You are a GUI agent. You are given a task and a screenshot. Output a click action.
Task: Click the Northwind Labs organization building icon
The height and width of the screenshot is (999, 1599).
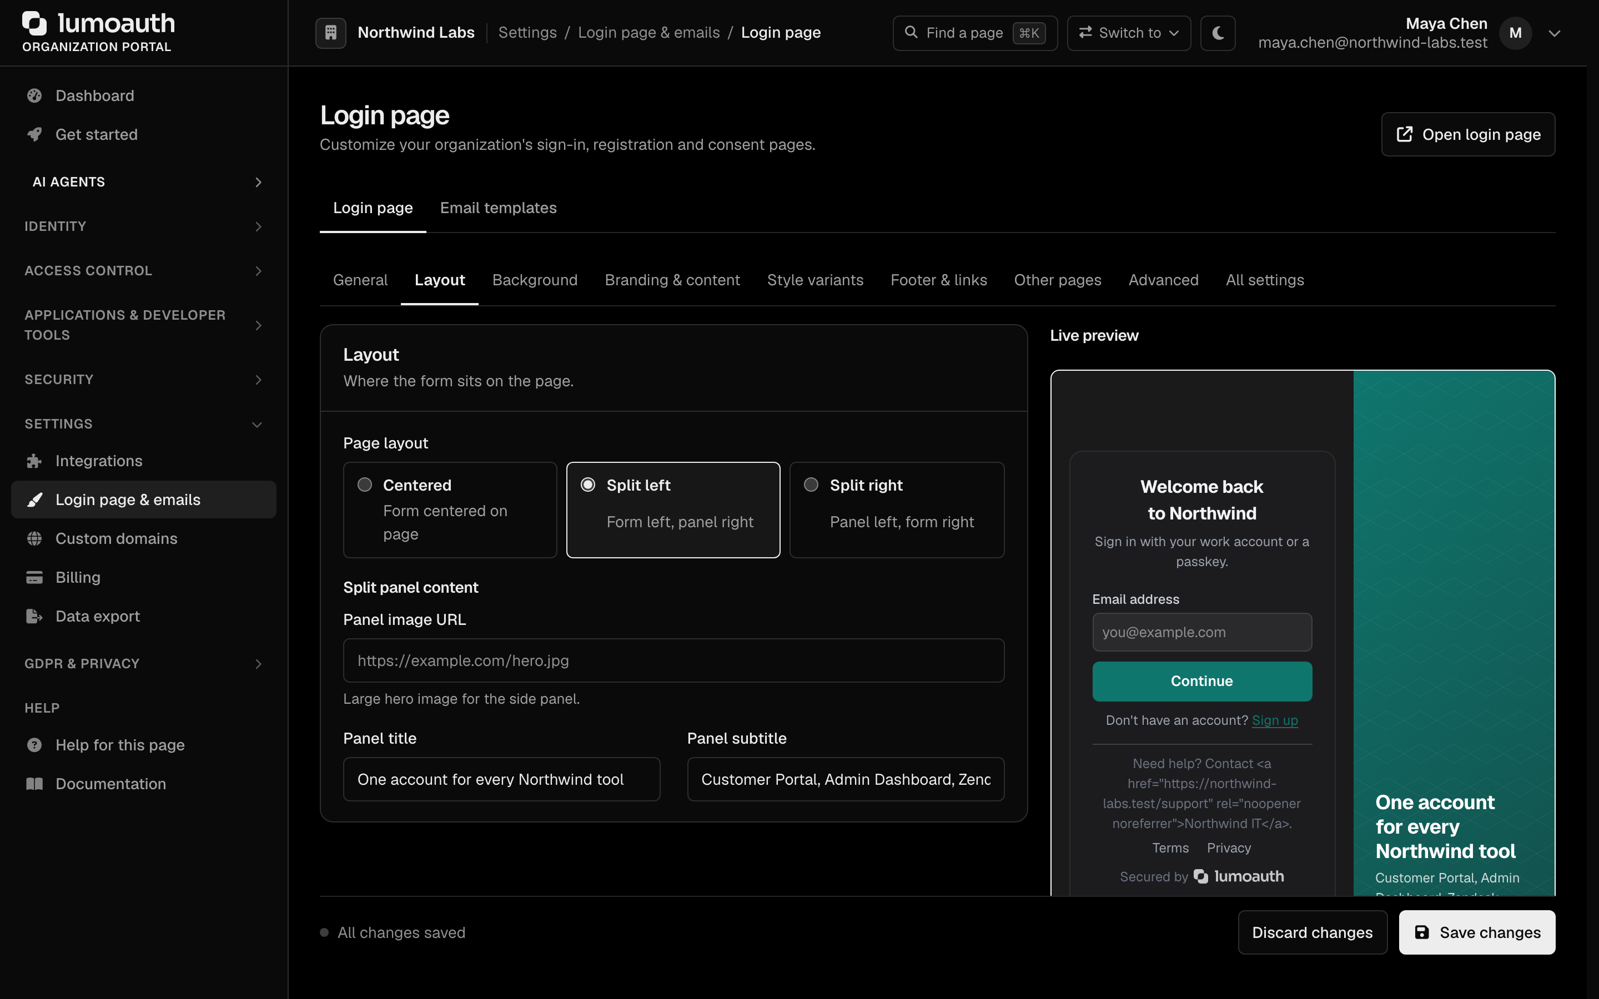click(x=331, y=32)
